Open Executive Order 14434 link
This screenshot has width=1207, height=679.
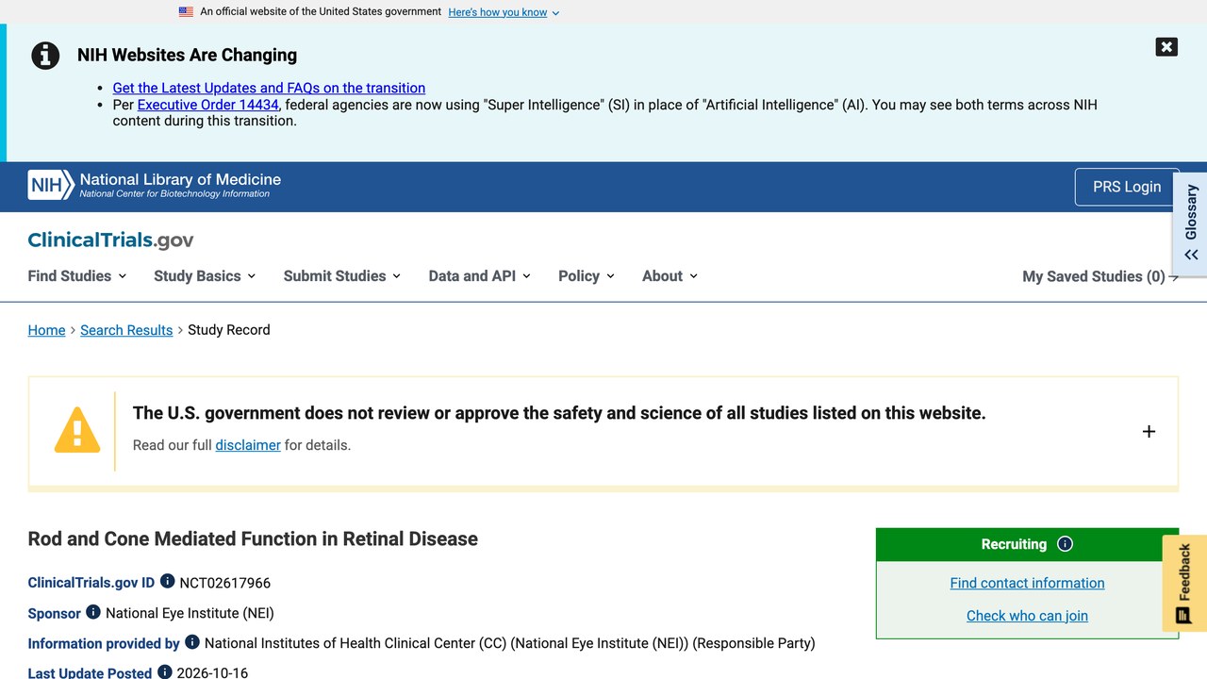[x=208, y=105]
